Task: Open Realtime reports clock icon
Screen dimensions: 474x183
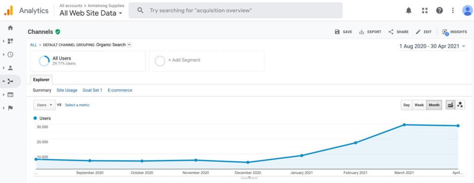Action: [10, 55]
